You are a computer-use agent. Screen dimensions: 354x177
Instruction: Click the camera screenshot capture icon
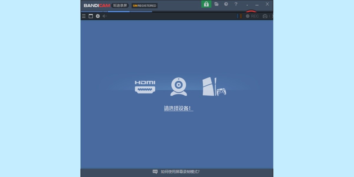265,16
